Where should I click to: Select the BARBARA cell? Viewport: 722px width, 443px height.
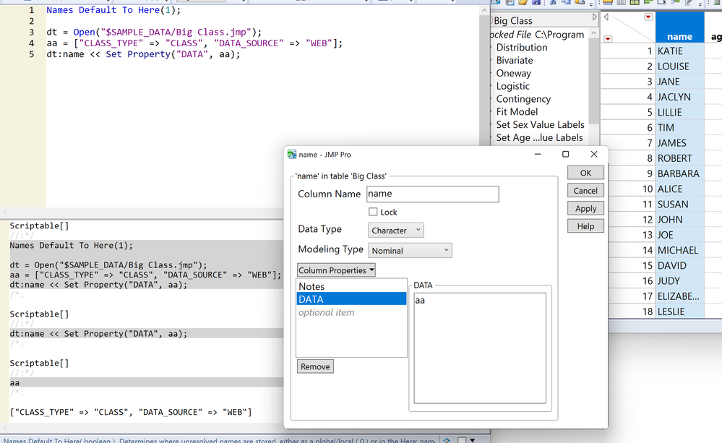click(680, 173)
